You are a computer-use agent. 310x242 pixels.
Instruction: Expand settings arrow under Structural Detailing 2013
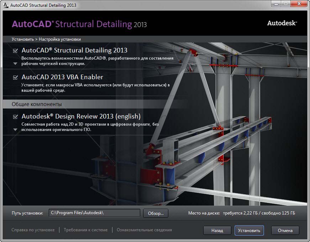(15, 64)
